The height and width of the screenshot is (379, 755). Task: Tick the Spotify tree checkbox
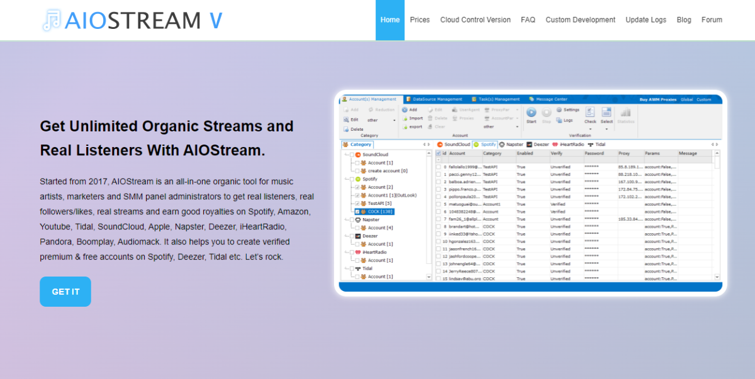[x=352, y=179]
